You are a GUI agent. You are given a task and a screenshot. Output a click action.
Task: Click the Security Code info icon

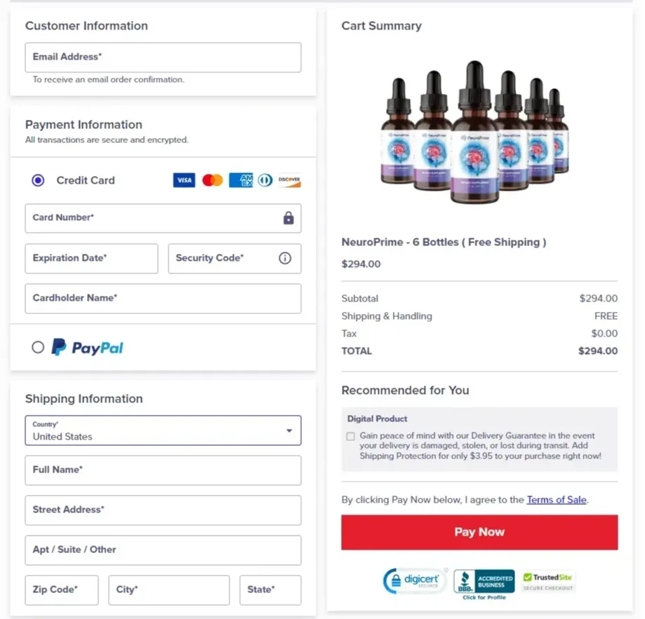point(284,259)
